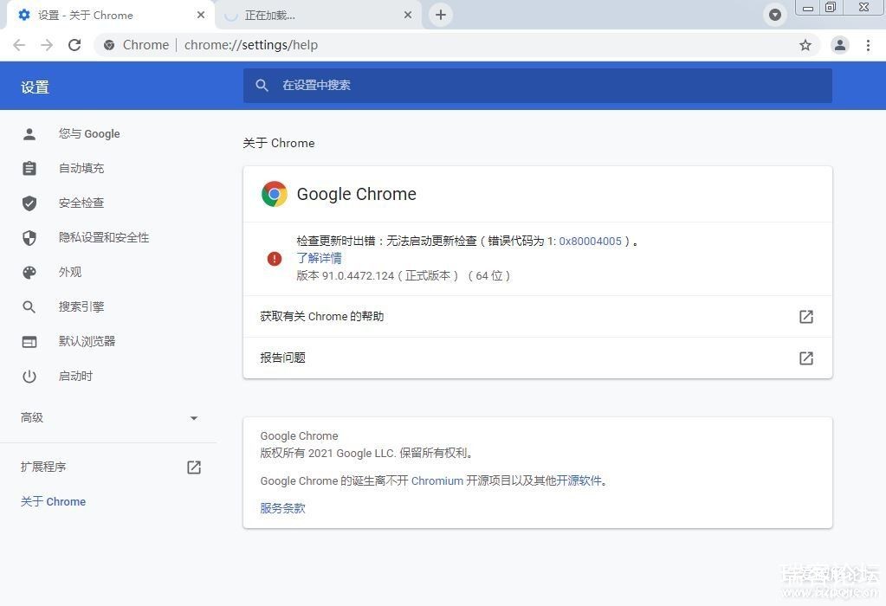The image size is (886, 606).
Task: Switch to the 正在加载 tab
Action: pyautogui.click(x=318, y=16)
